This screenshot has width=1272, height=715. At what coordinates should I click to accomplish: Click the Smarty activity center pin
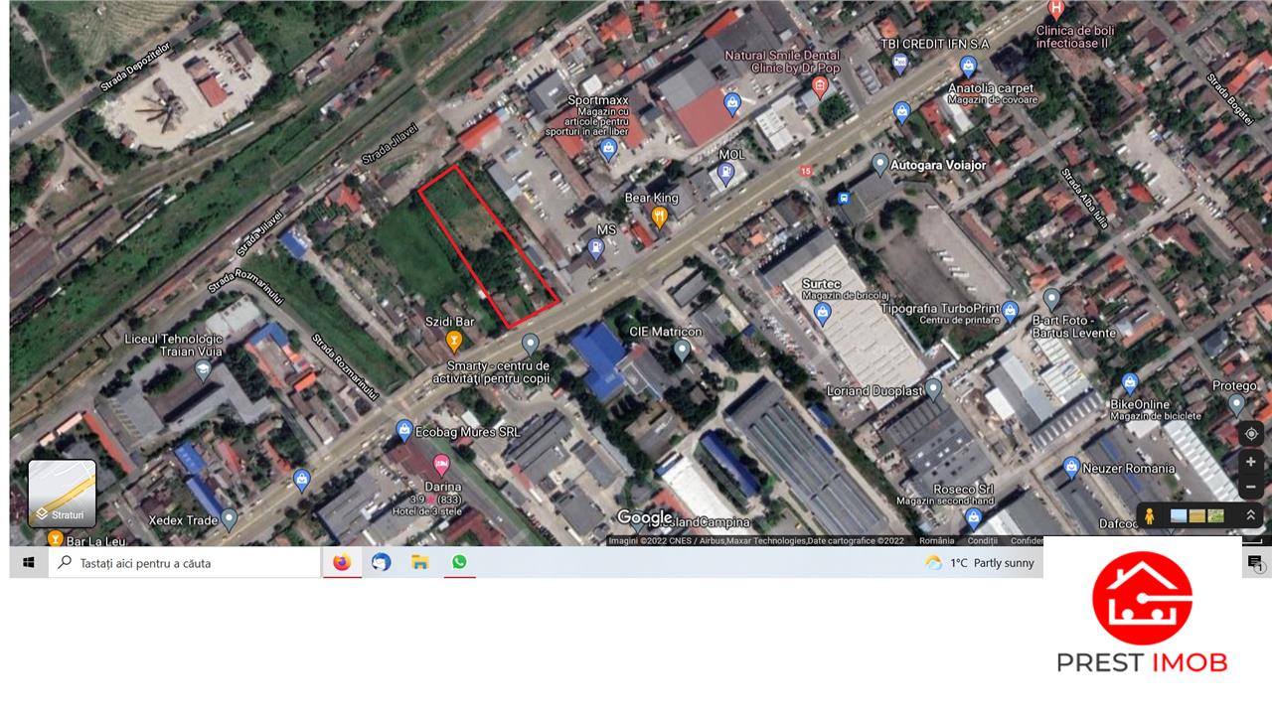click(530, 345)
